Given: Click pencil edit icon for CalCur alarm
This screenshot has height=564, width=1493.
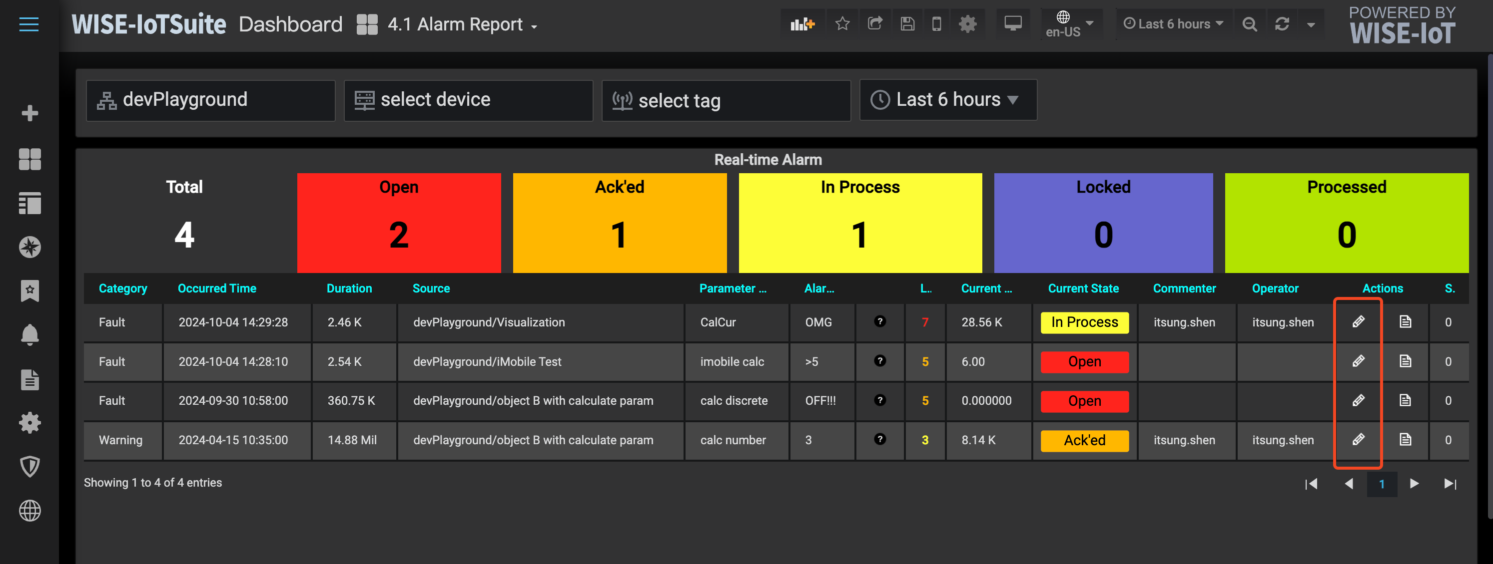Looking at the screenshot, I should click(1358, 322).
